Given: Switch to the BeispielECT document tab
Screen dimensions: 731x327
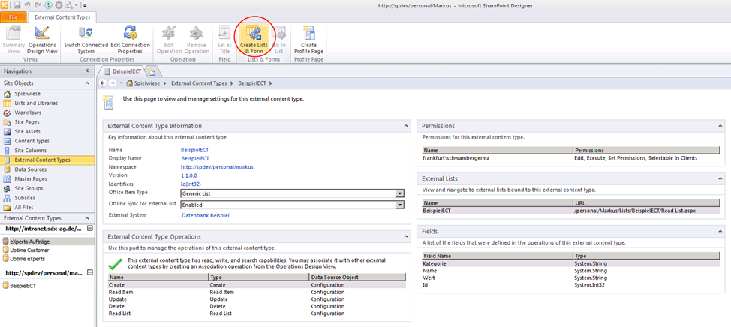Looking at the screenshot, I should click(x=122, y=70).
